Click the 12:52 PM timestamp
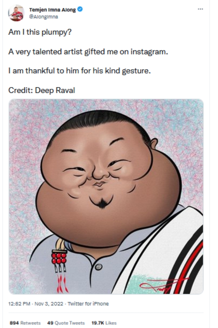This screenshot has width=218, height=328. (19, 304)
